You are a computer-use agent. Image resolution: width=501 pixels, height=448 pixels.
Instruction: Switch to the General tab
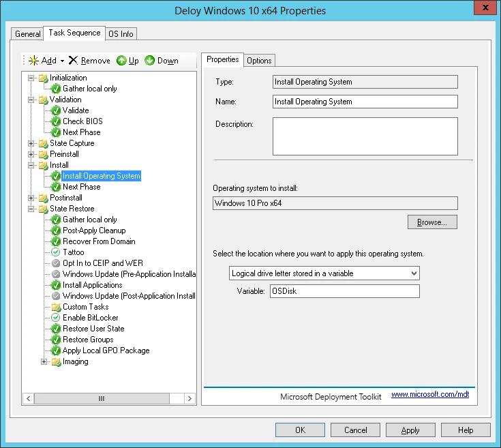[x=27, y=34]
